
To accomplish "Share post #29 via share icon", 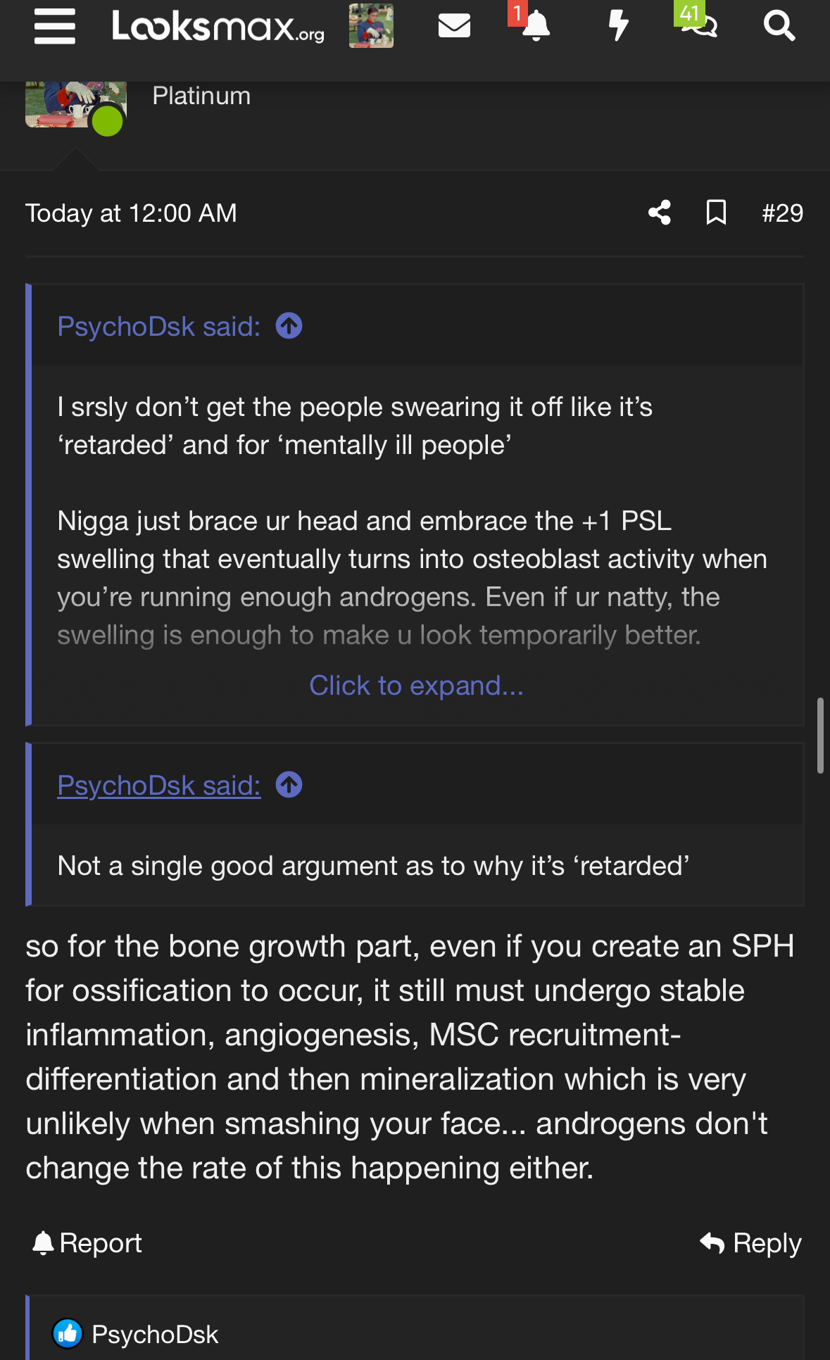I will point(659,213).
